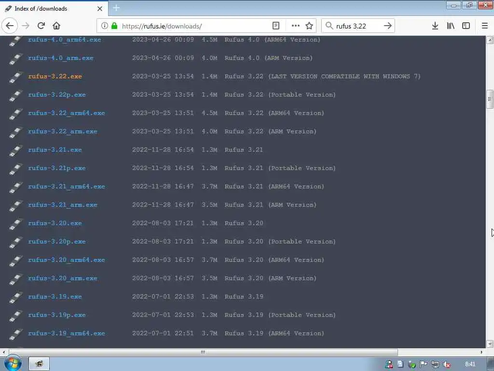Click vertical scrollbar up arrow
Screen dimensions: 494x371
pos(490,40)
